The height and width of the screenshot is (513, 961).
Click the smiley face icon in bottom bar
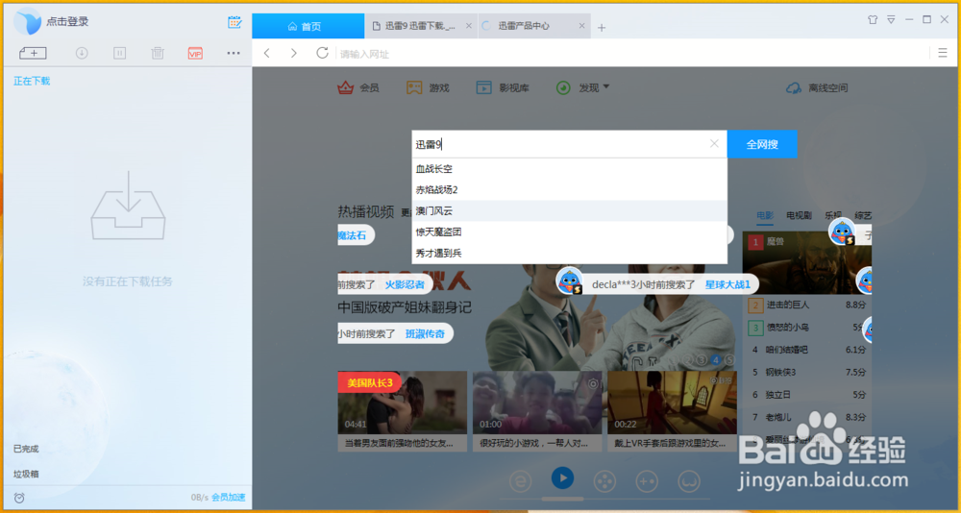point(689,481)
